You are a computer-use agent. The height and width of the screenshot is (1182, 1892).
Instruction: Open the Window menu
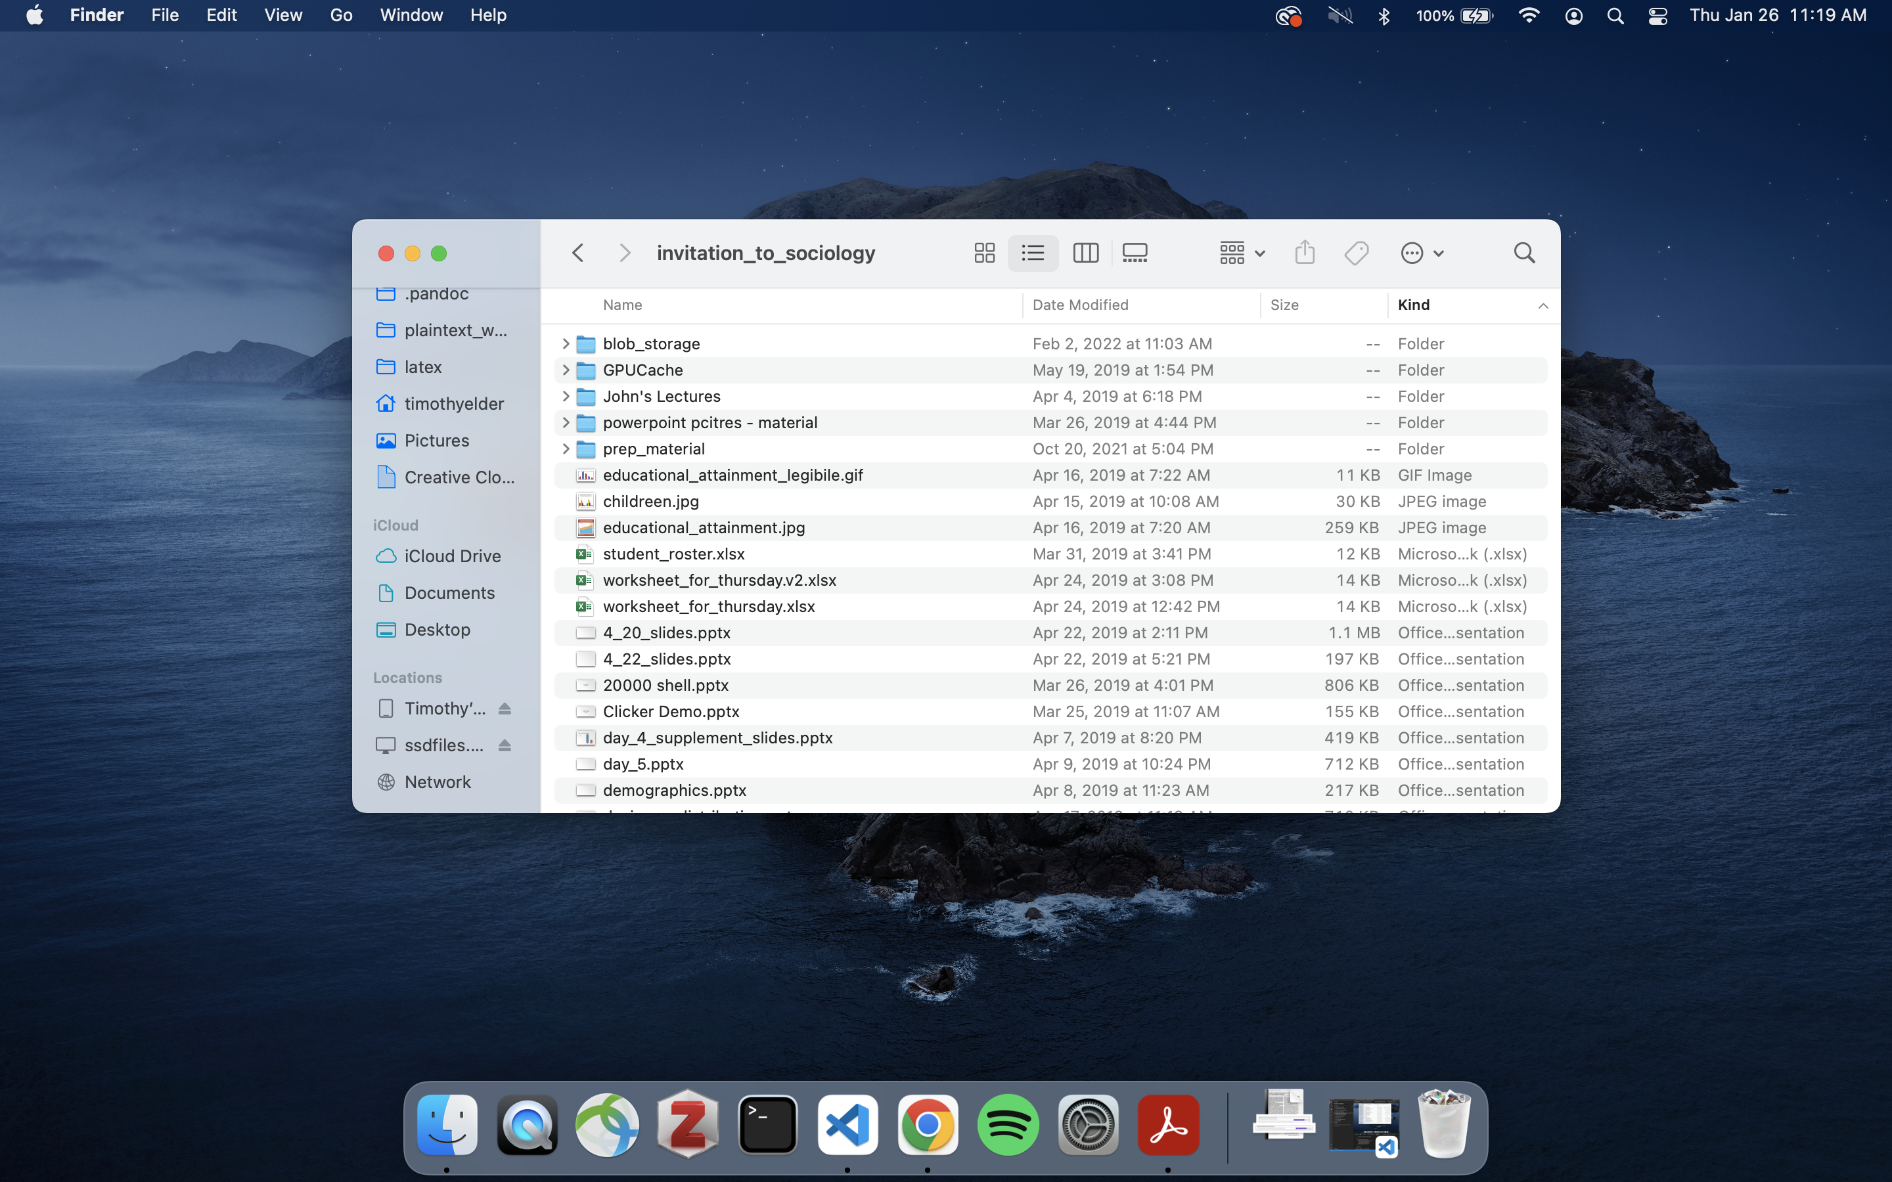[x=411, y=15]
